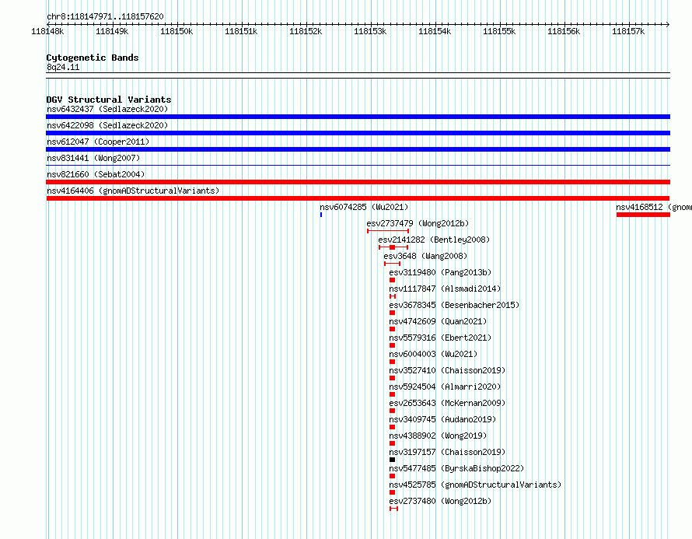692x539 pixels.
Task: Click the nsv6432437 (Sedlazeck2020) variant label
Action: coord(107,109)
